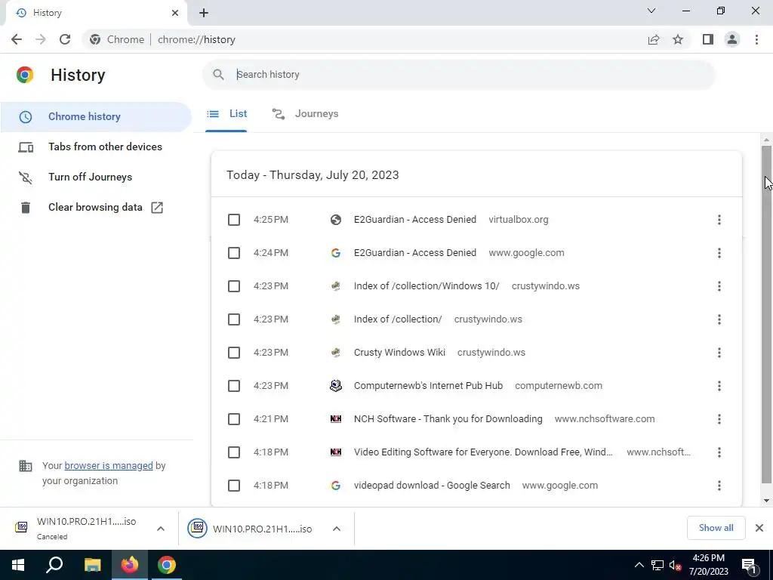Bookmark this tab with the star icon

(678, 39)
